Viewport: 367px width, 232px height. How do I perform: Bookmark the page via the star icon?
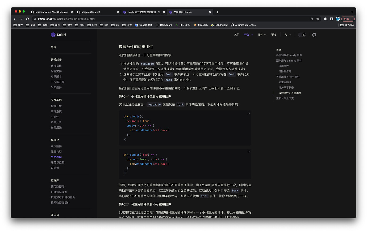coord(318,19)
